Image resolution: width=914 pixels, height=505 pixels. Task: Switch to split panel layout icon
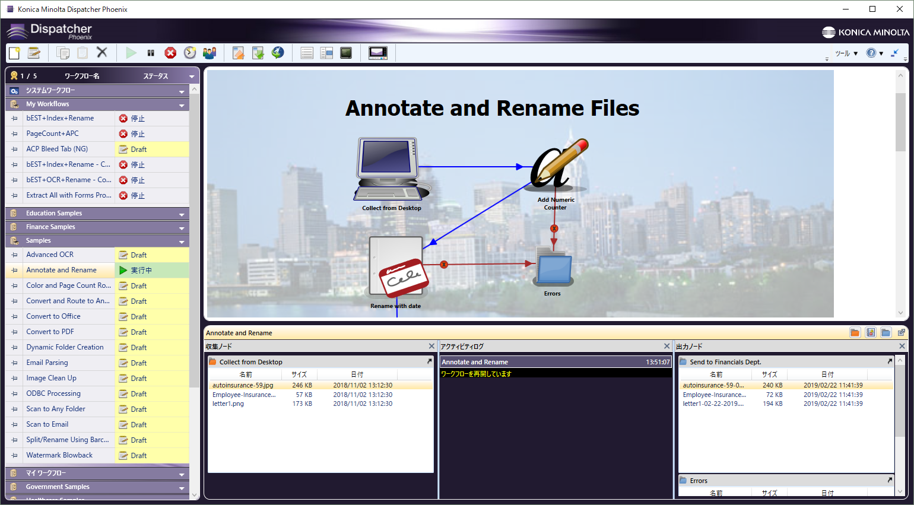click(326, 53)
